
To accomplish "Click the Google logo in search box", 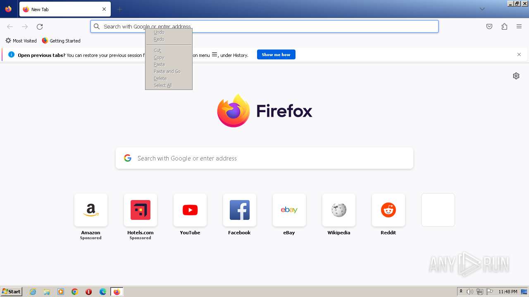I will coord(128,158).
